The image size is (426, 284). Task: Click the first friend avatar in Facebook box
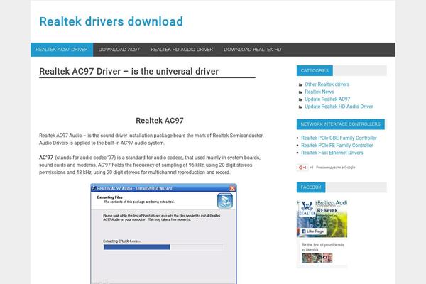click(307, 258)
